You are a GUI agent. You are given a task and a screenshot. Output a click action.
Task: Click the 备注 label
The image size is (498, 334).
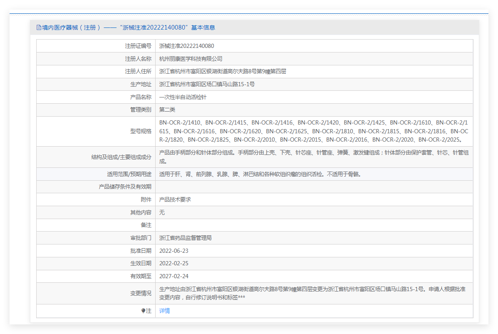click(x=146, y=225)
